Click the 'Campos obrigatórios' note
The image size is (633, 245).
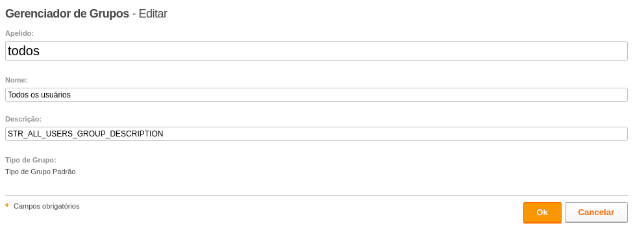[x=47, y=206]
